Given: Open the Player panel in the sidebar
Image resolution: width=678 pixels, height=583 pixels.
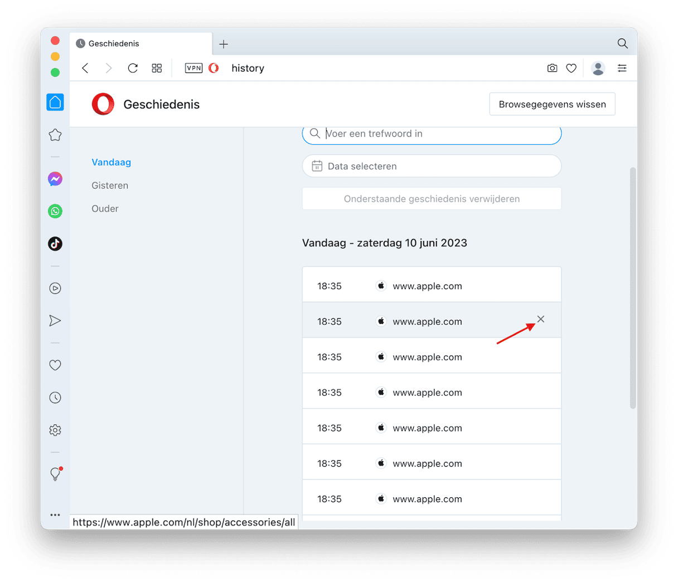Looking at the screenshot, I should [55, 288].
